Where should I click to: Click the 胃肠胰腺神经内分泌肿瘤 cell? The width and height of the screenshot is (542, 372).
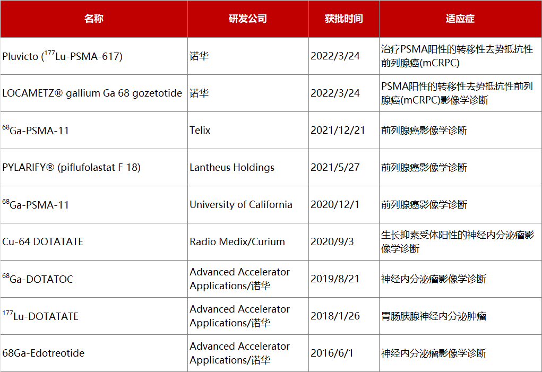460,316
